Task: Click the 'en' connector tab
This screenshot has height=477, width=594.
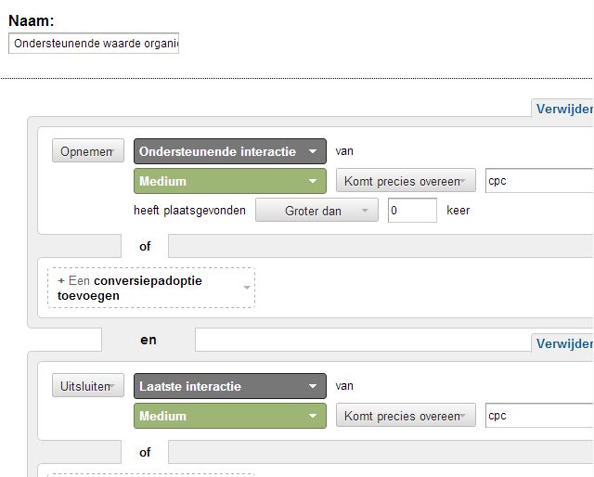Action: pos(148,340)
